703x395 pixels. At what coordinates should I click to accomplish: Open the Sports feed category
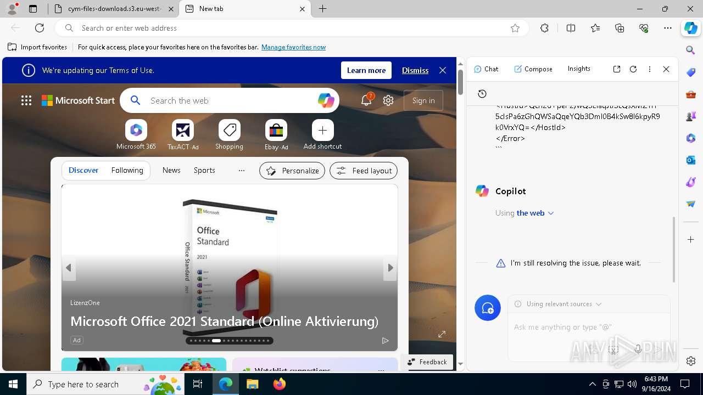(x=204, y=171)
